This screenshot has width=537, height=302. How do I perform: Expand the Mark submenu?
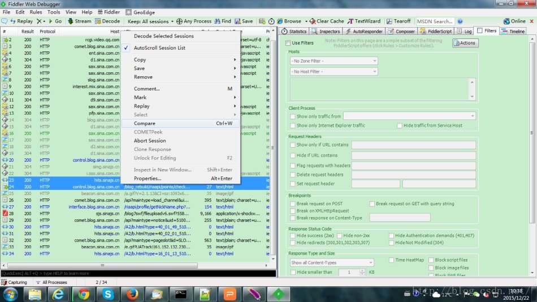pyautogui.click(x=180, y=97)
